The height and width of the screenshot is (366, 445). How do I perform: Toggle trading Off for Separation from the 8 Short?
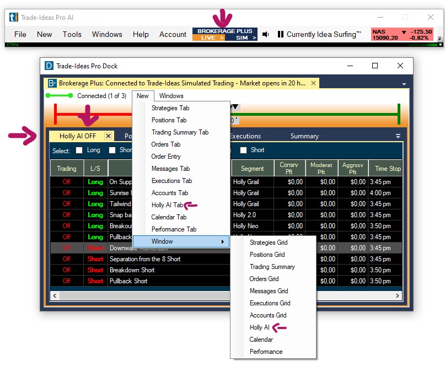click(67, 259)
